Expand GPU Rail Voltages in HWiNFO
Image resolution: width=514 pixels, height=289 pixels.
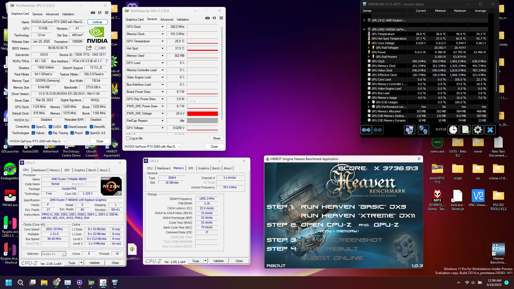click(x=369, y=48)
